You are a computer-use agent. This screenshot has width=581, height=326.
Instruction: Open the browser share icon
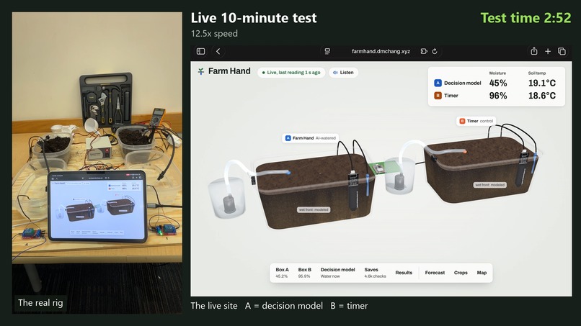pos(534,51)
